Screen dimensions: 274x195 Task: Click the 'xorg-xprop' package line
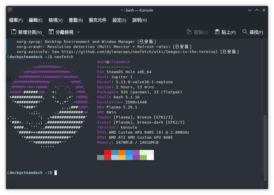pos(86,42)
